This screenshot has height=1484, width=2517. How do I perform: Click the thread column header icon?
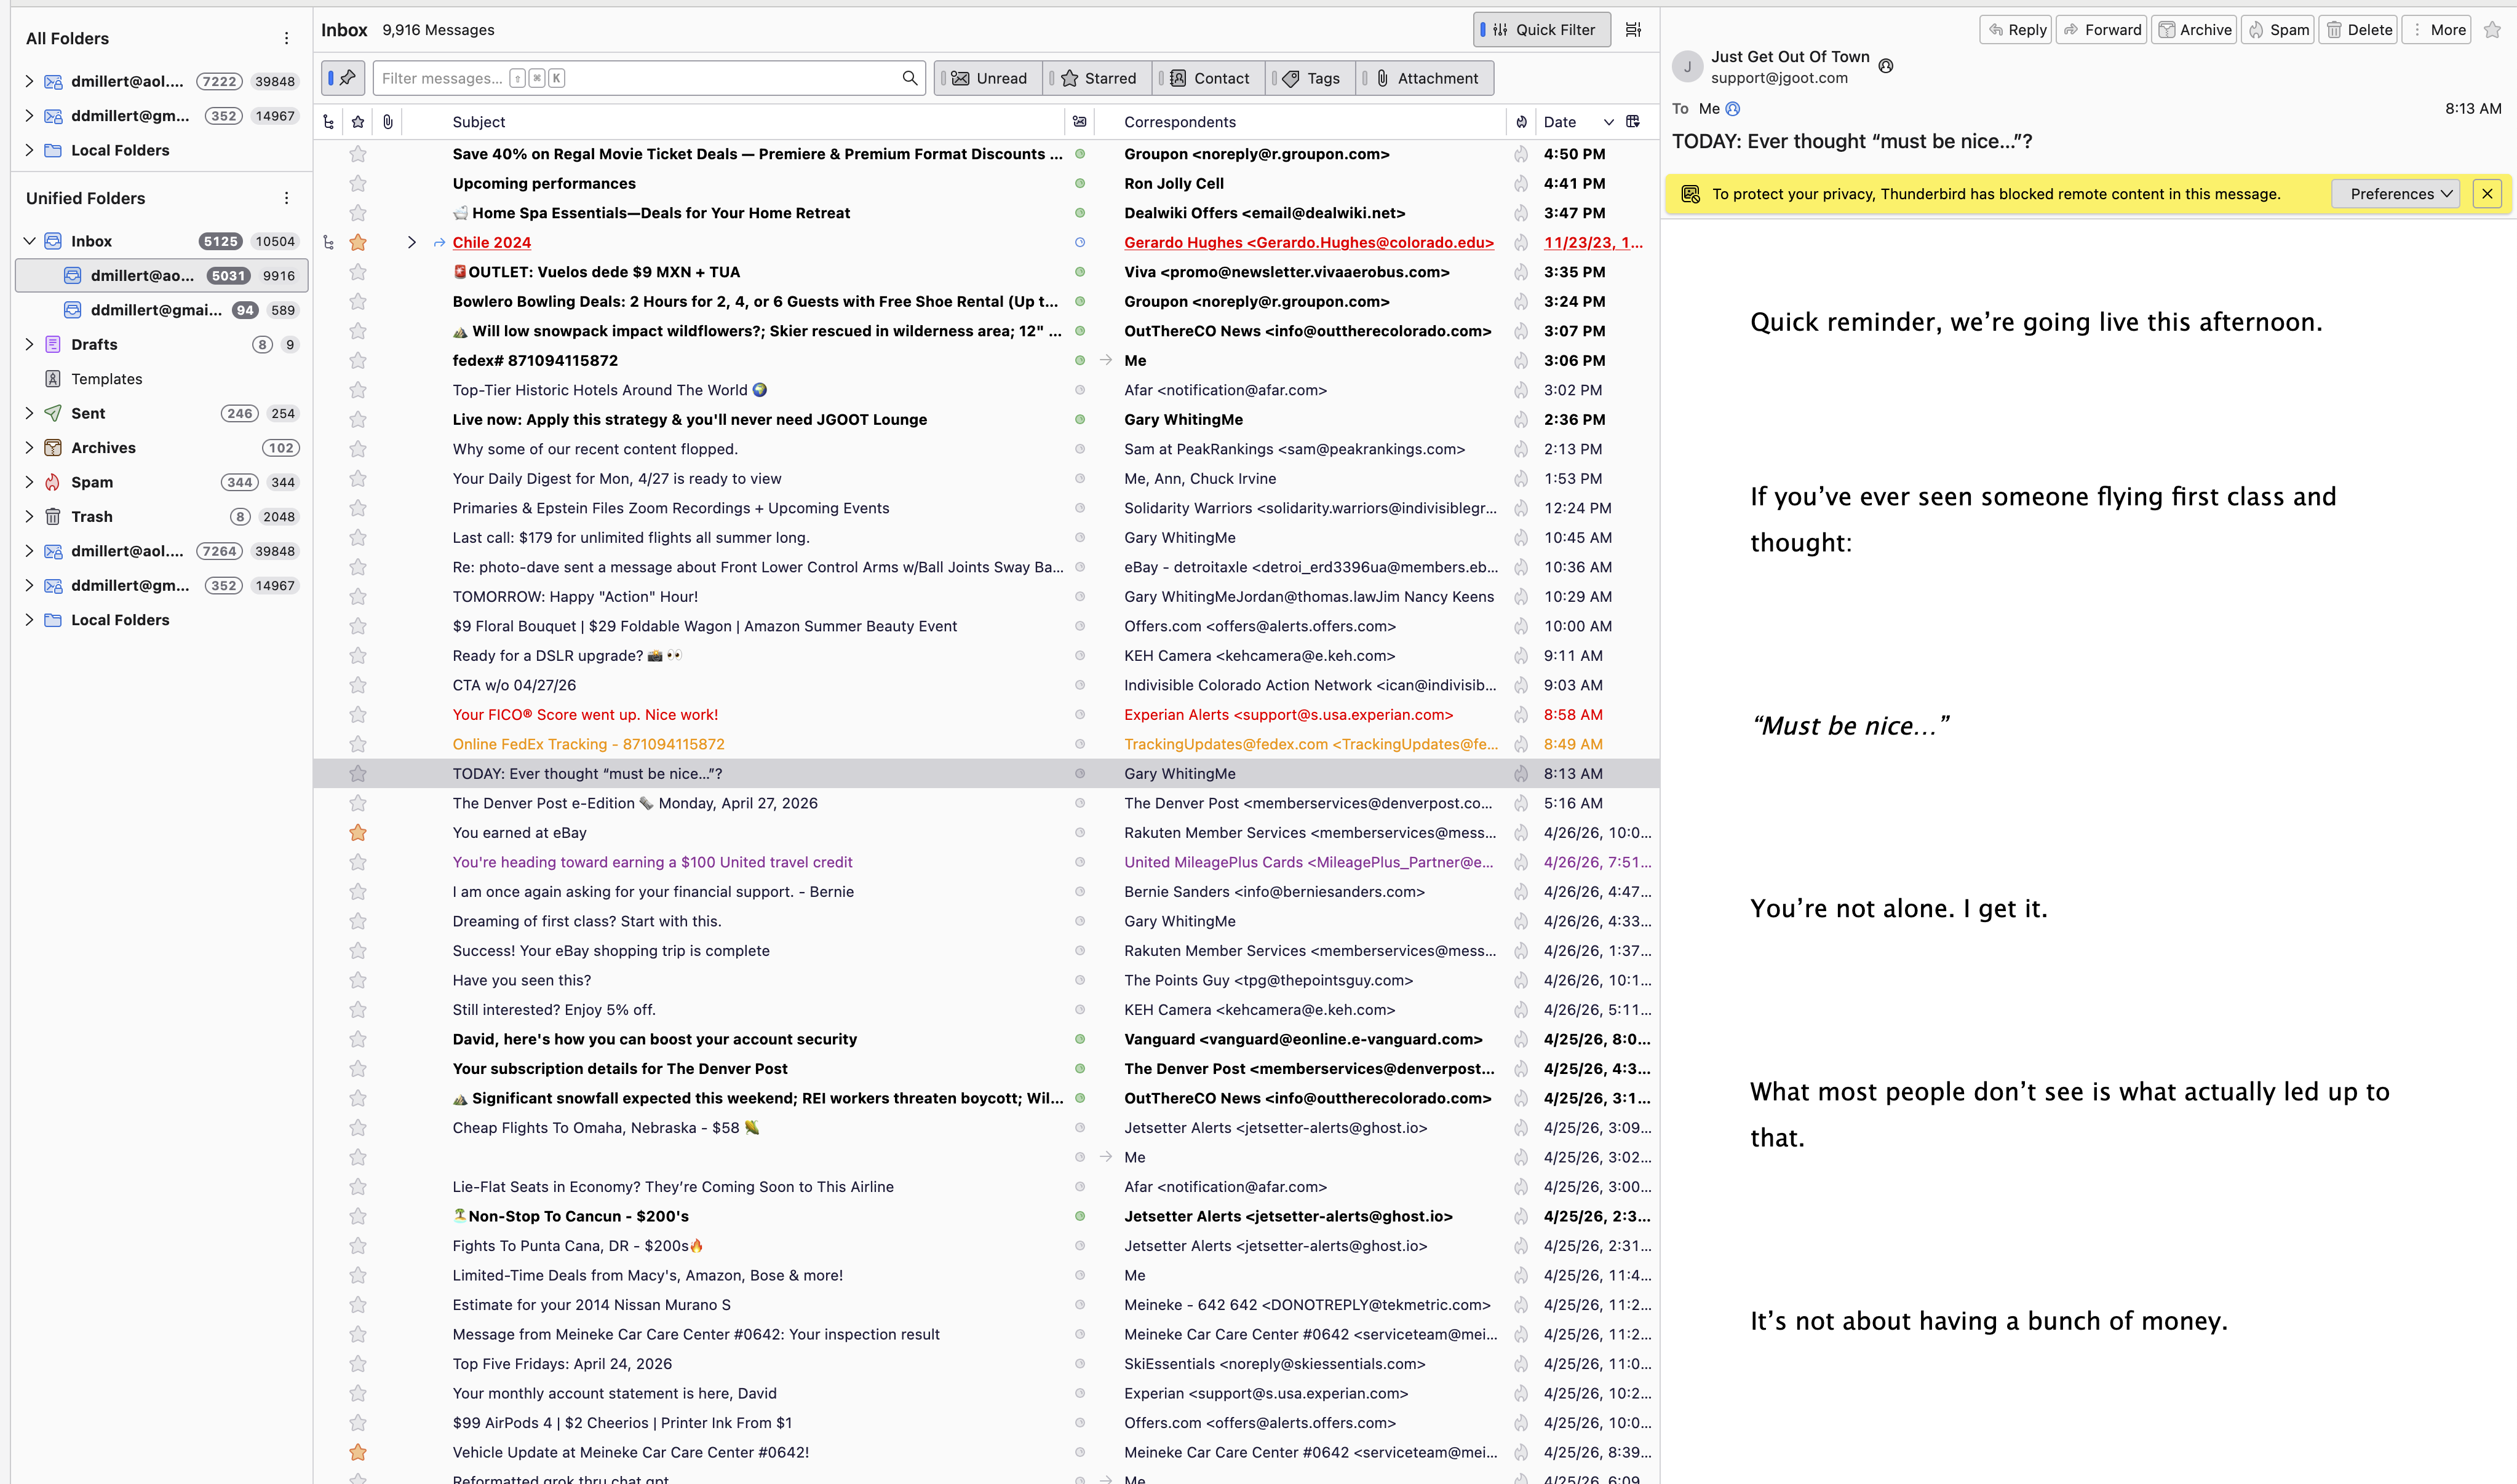[328, 122]
